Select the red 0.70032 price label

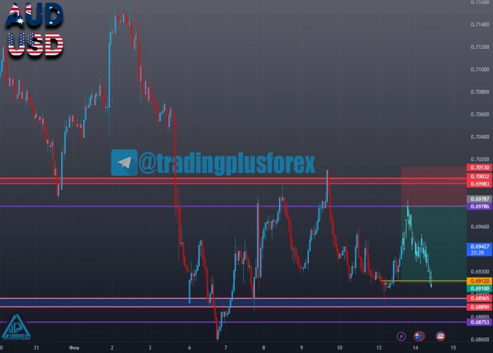coord(479,176)
